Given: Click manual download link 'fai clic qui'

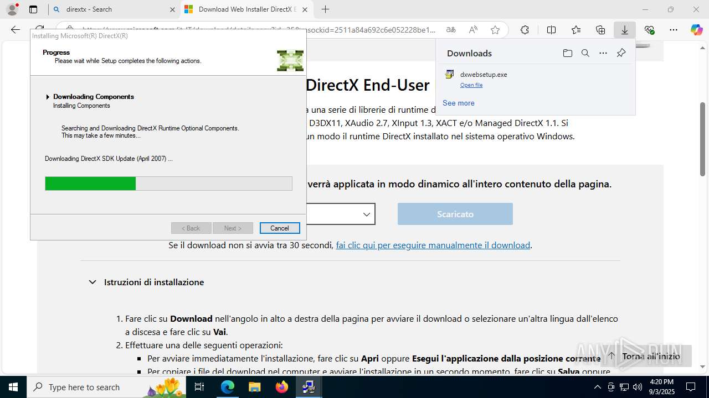Looking at the screenshot, I should pyautogui.click(x=433, y=245).
